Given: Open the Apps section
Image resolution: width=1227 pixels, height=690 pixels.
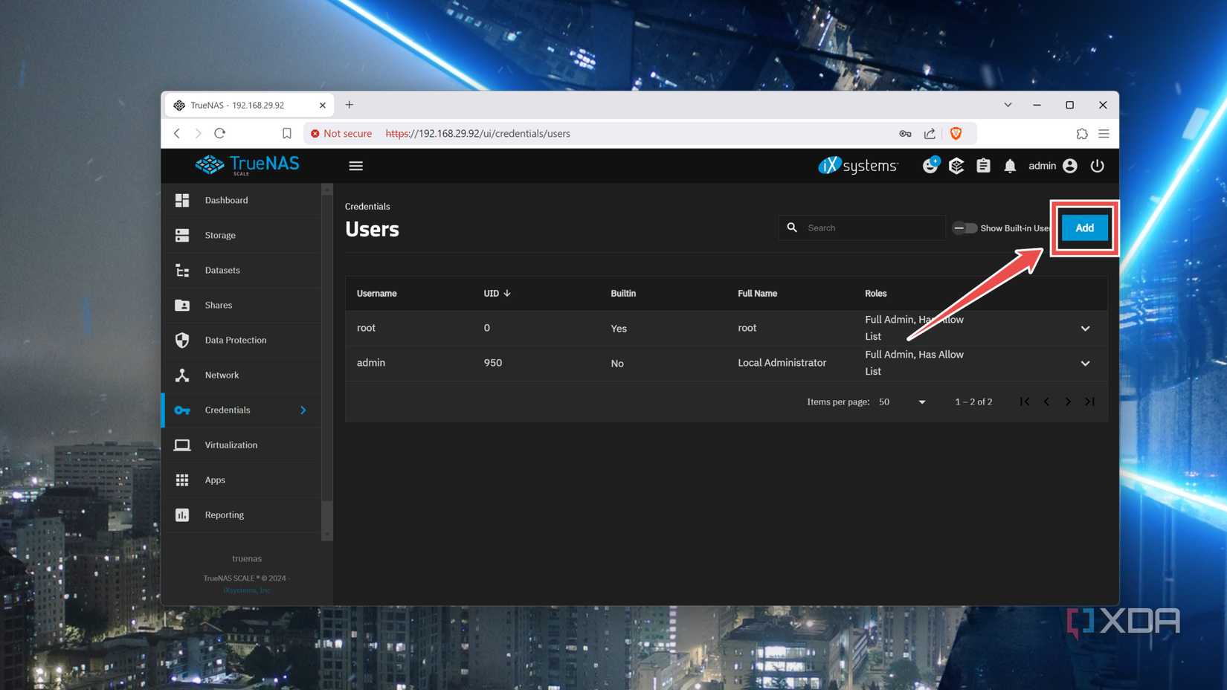Looking at the screenshot, I should pyautogui.click(x=215, y=480).
